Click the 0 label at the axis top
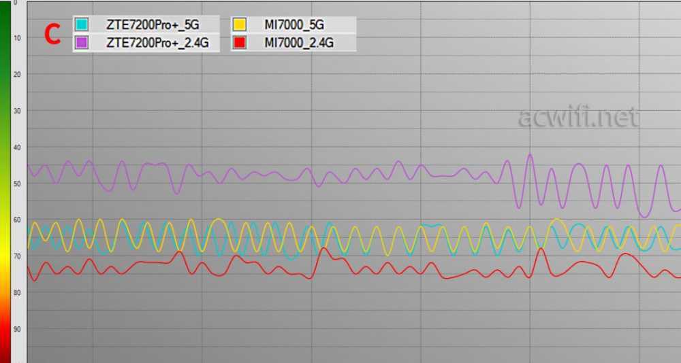The height and width of the screenshot is (363, 681). click(x=16, y=3)
